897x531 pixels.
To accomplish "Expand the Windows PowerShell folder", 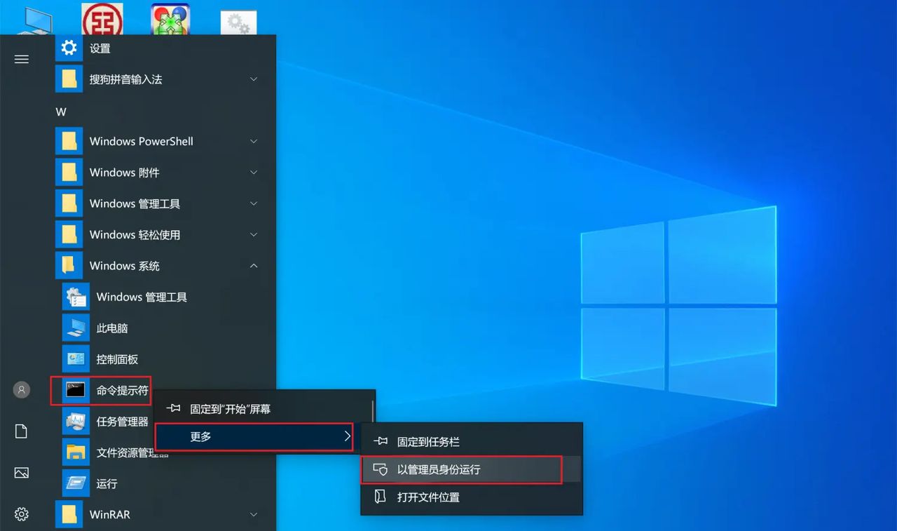I will pyautogui.click(x=253, y=141).
